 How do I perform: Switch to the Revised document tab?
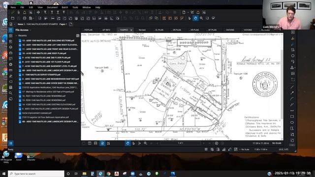coord(141,30)
